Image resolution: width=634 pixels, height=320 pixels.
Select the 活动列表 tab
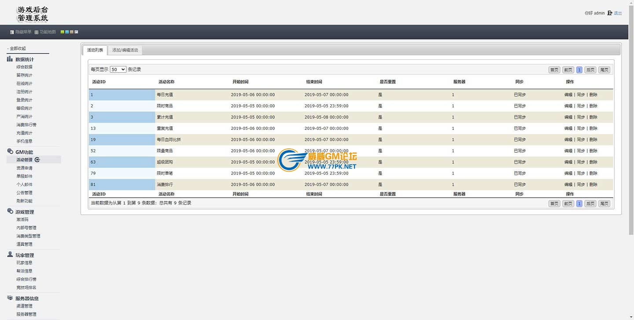click(95, 50)
